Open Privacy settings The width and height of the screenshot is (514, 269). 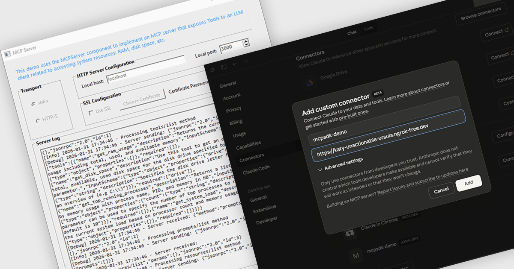point(234,110)
